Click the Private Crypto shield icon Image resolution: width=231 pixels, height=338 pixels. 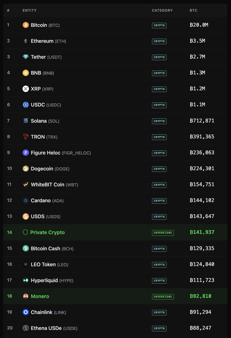pos(25,232)
